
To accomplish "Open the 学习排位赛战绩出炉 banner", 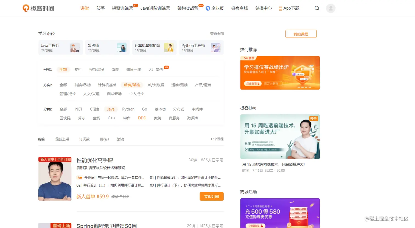I will 280,73.
